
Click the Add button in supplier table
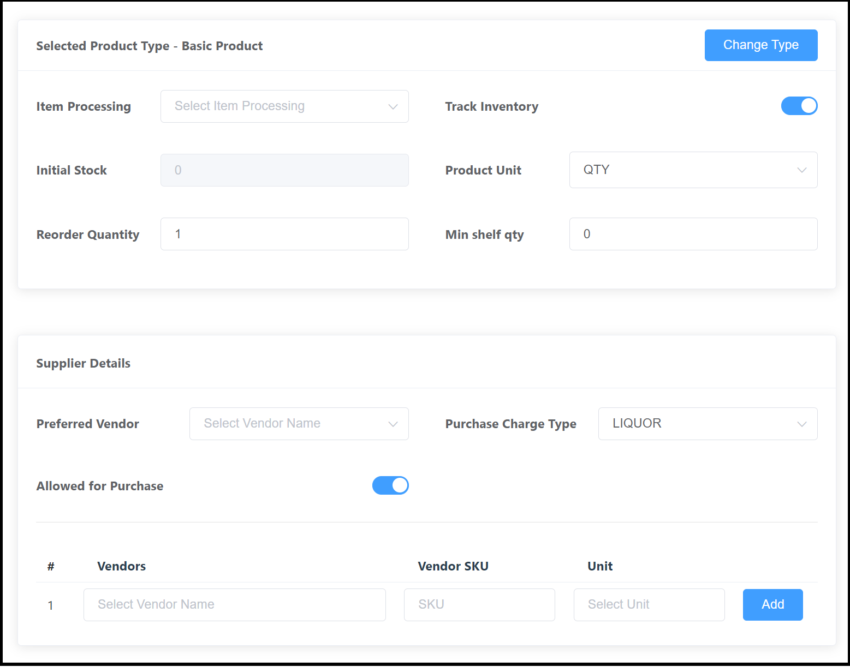(x=772, y=605)
